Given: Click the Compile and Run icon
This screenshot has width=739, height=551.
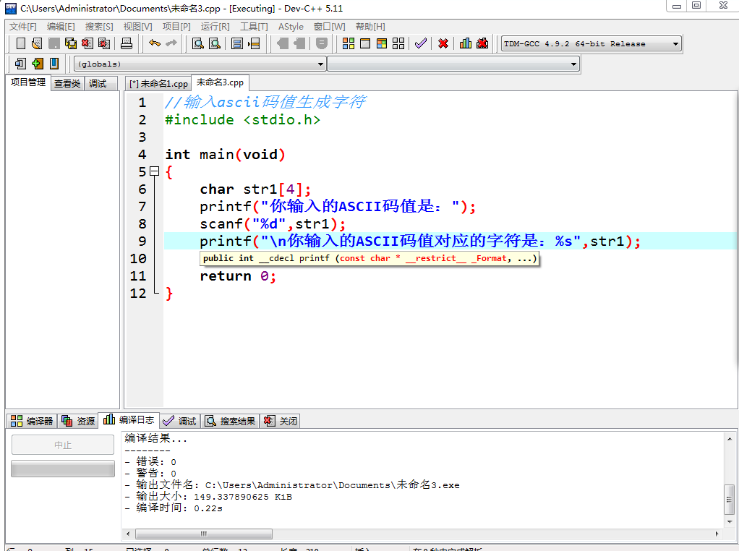Looking at the screenshot, I should click(382, 44).
